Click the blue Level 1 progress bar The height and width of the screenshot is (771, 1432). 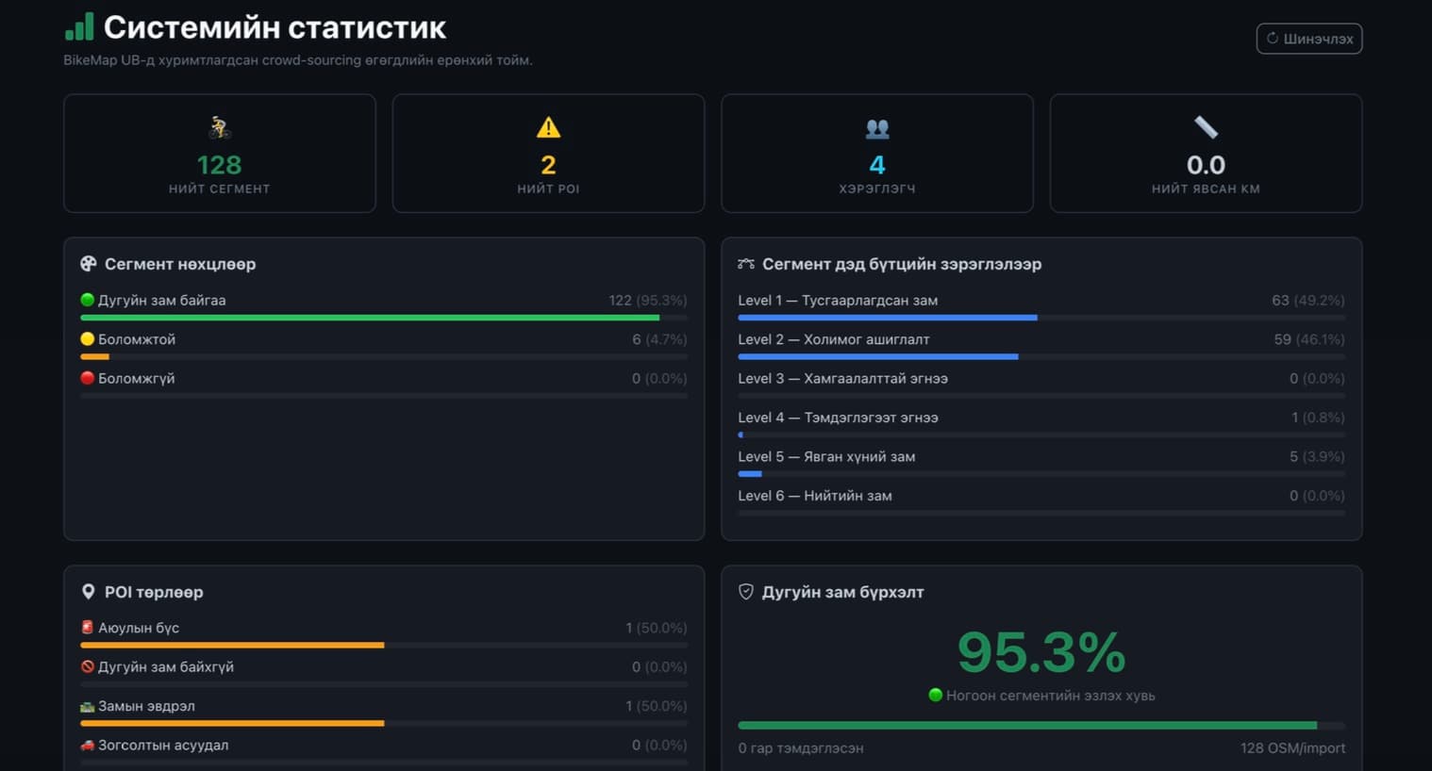pyautogui.click(x=888, y=318)
